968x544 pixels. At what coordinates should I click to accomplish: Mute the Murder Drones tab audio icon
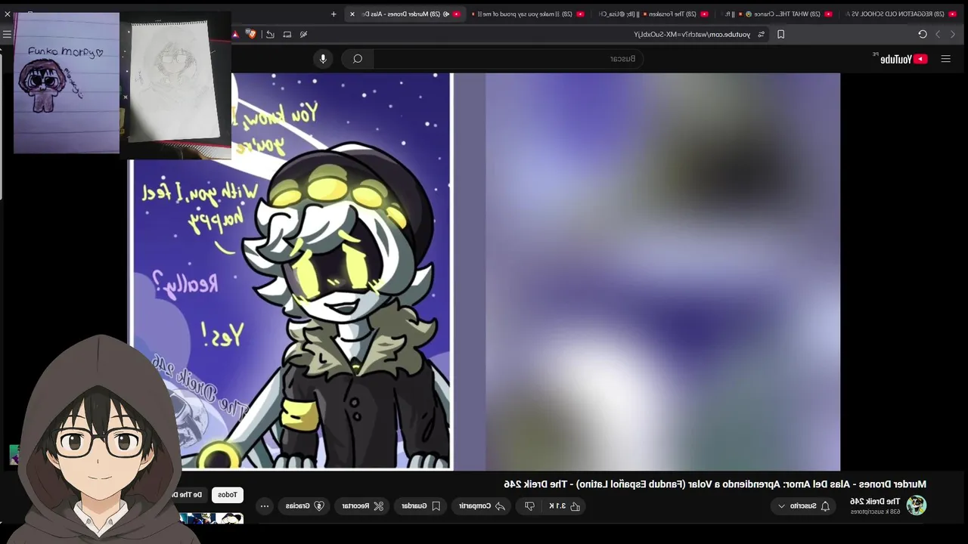coord(445,14)
